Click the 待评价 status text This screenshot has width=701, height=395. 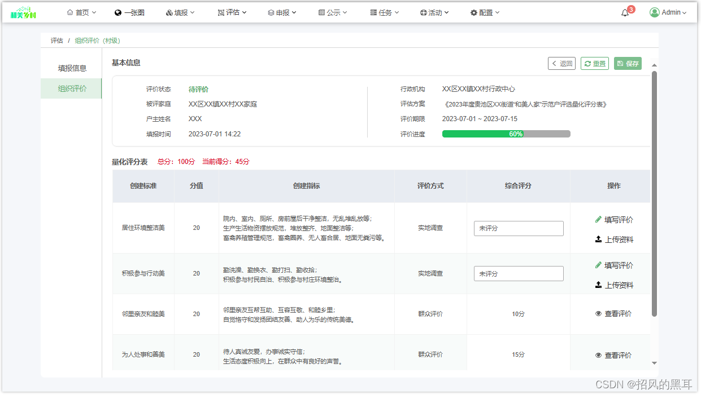[x=198, y=89]
